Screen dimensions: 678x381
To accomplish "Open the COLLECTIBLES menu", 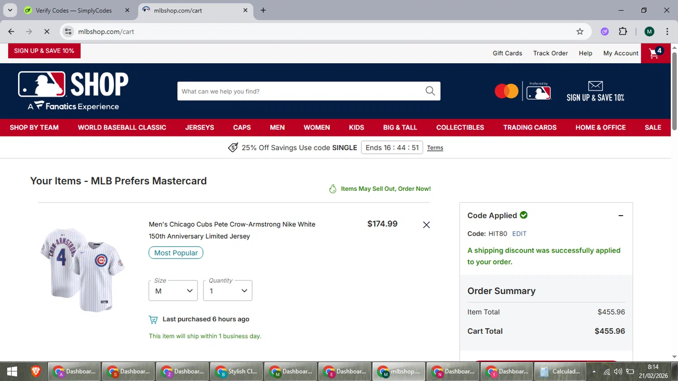I will tap(460, 127).
